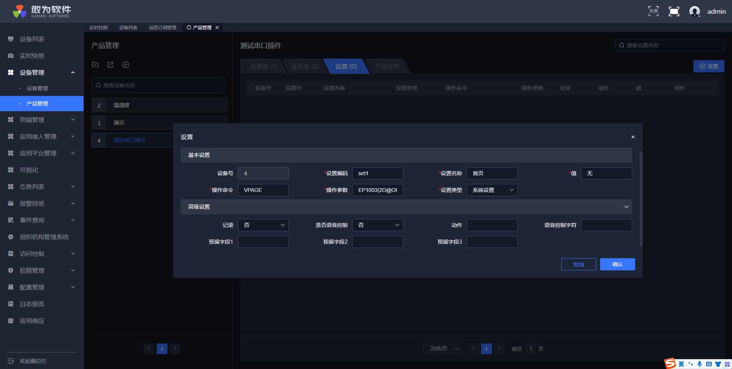This screenshot has height=369, width=732.
Task: Switch to the 消息订阅管理 tab
Action: coord(162,27)
